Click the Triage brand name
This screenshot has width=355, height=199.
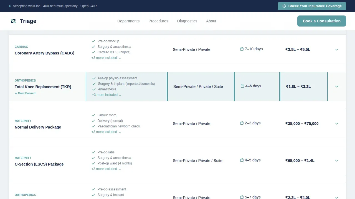pyautogui.click(x=28, y=21)
